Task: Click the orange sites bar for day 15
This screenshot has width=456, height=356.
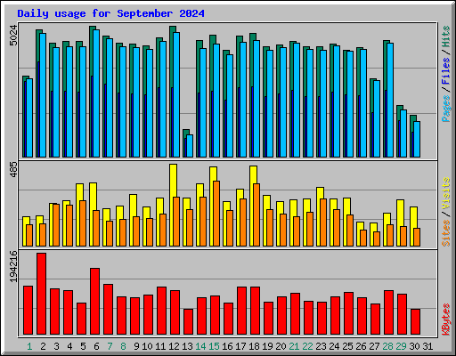Action: click(216, 214)
